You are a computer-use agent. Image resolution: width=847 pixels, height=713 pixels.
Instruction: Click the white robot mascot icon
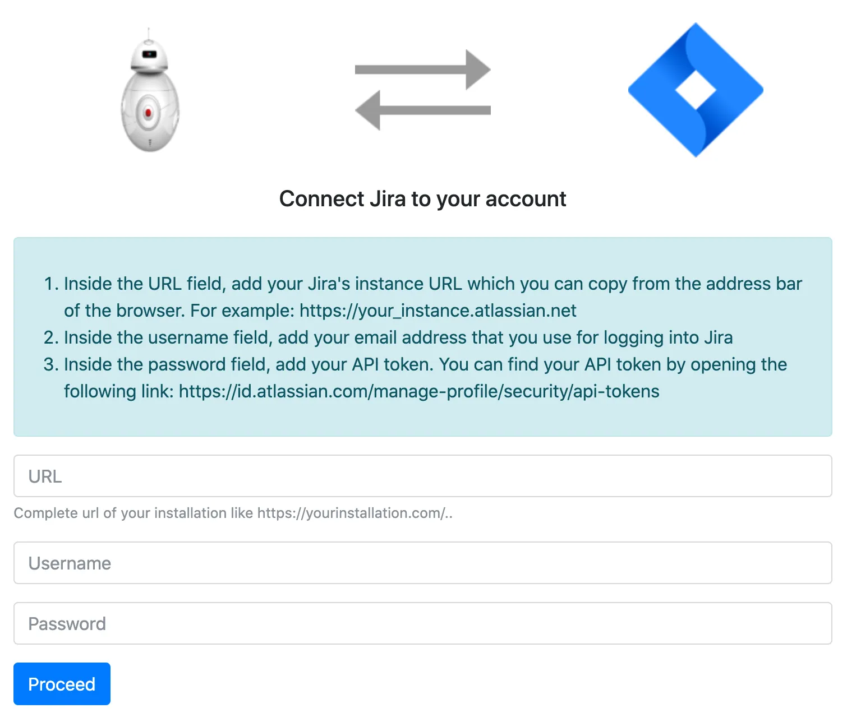click(150, 90)
